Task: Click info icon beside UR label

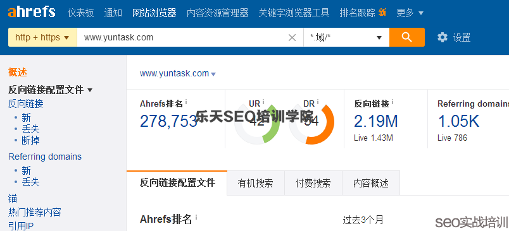Action: pyautogui.click(x=263, y=102)
